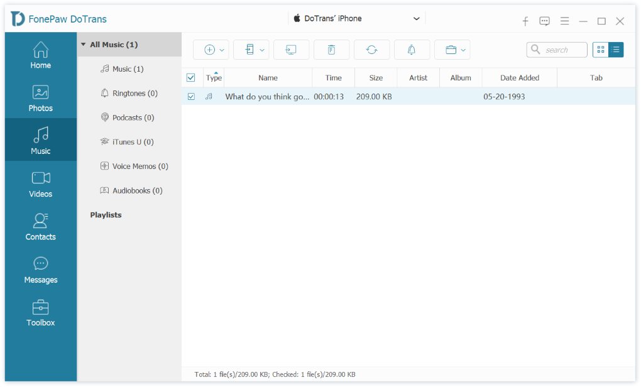Sort the list by Date Added column
The height and width of the screenshot is (387, 641).
tap(519, 78)
